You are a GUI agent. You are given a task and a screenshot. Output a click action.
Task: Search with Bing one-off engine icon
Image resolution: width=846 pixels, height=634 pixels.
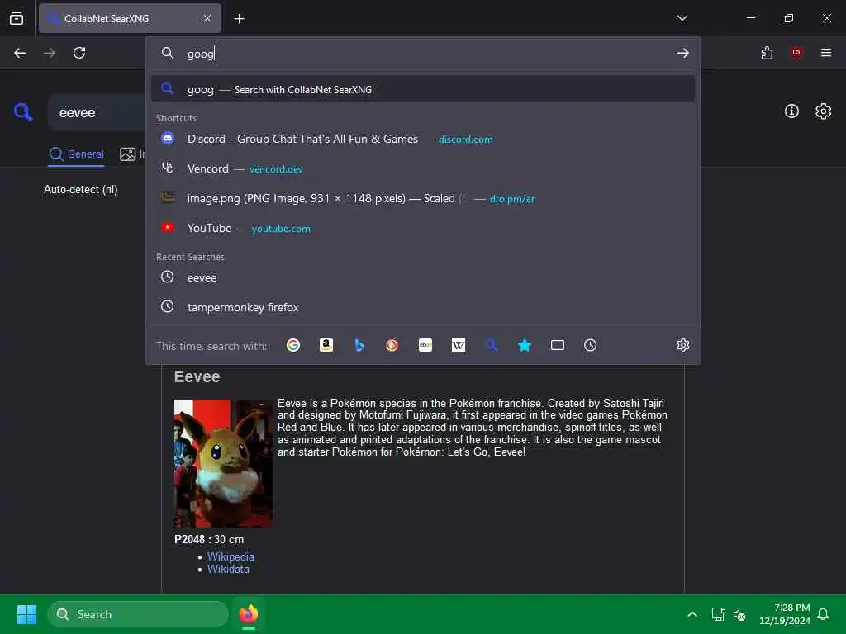tap(359, 345)
